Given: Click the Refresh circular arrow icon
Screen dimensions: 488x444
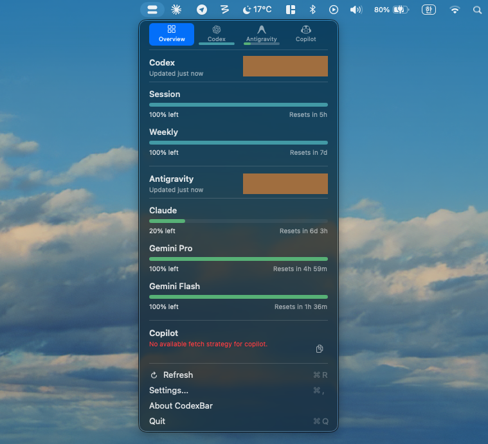Looking at the screenshot, I should pyautogui.click(x=154, y=375).
